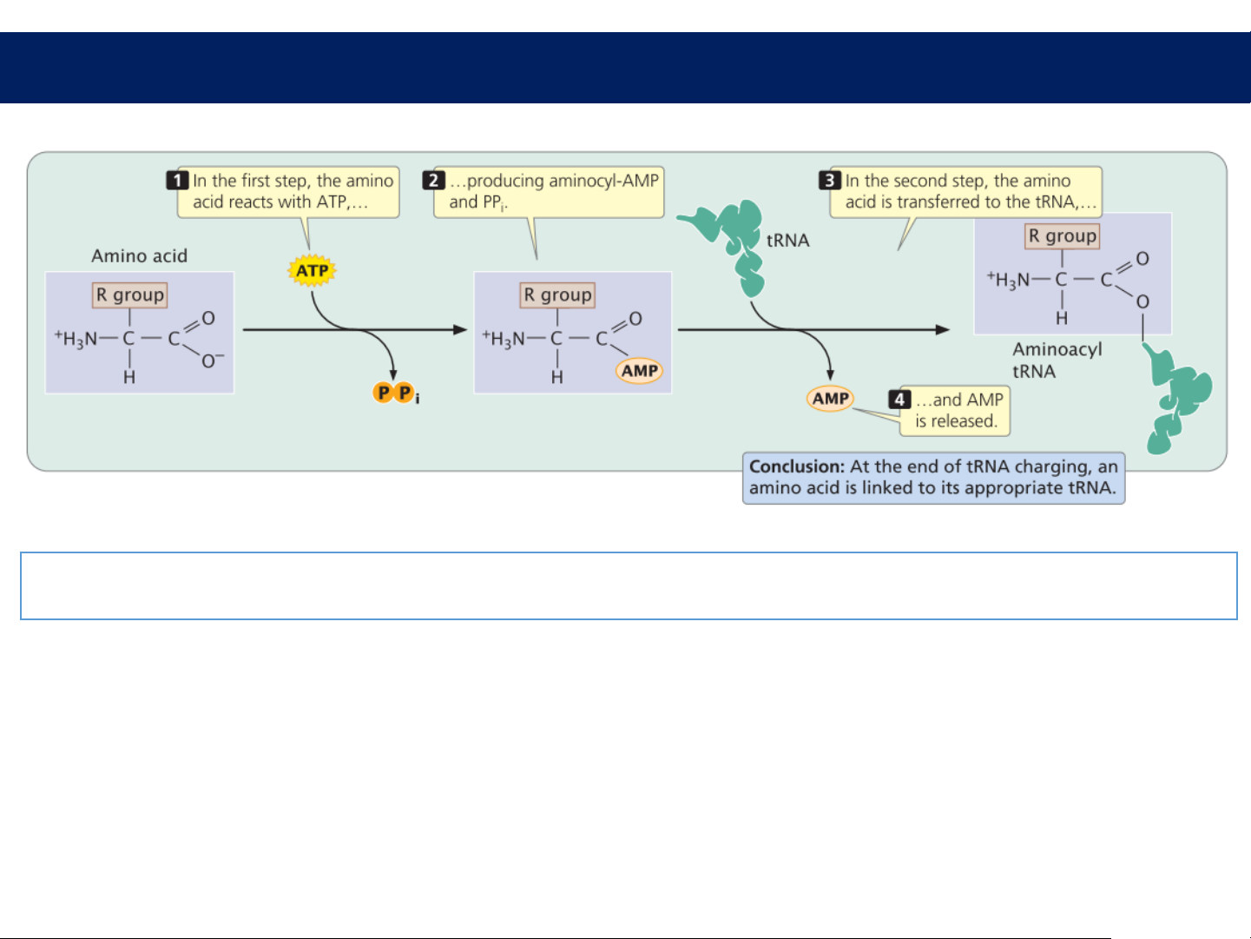Click the released AMP oval near step 4
This screenshot has width=1251, height=939.
[830, 399]
